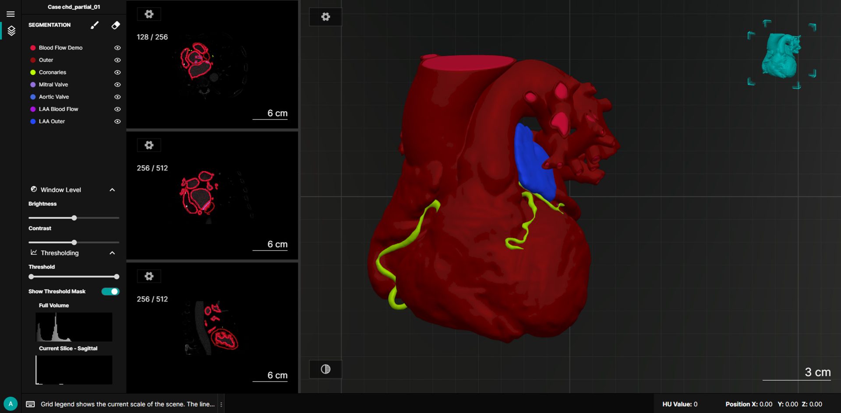Click the teal heart orientation thumbnail

(x=781, y=55)
